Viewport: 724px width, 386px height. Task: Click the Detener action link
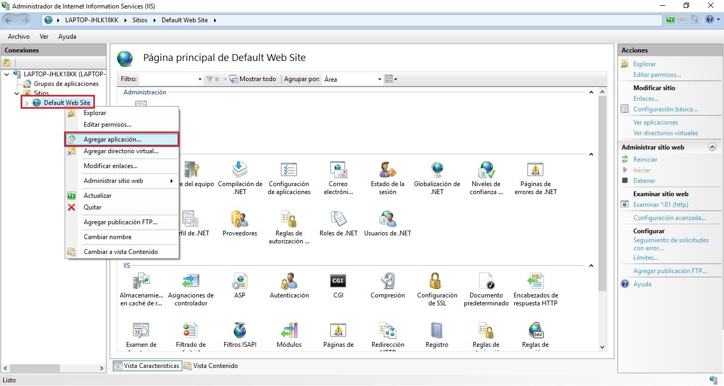click(644, 181)
